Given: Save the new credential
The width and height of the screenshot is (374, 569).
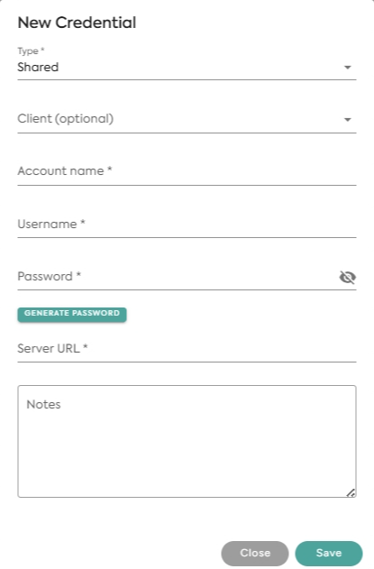Looking at the screenshot, I should coord(329,553).
